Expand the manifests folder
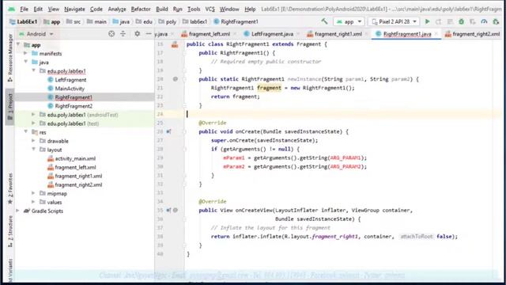Viewport: 506px width, 285px height. click(26, 53)
